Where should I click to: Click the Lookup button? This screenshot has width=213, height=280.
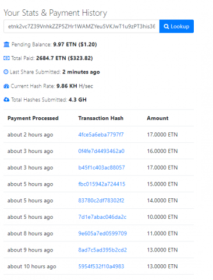tap(176, 26)
